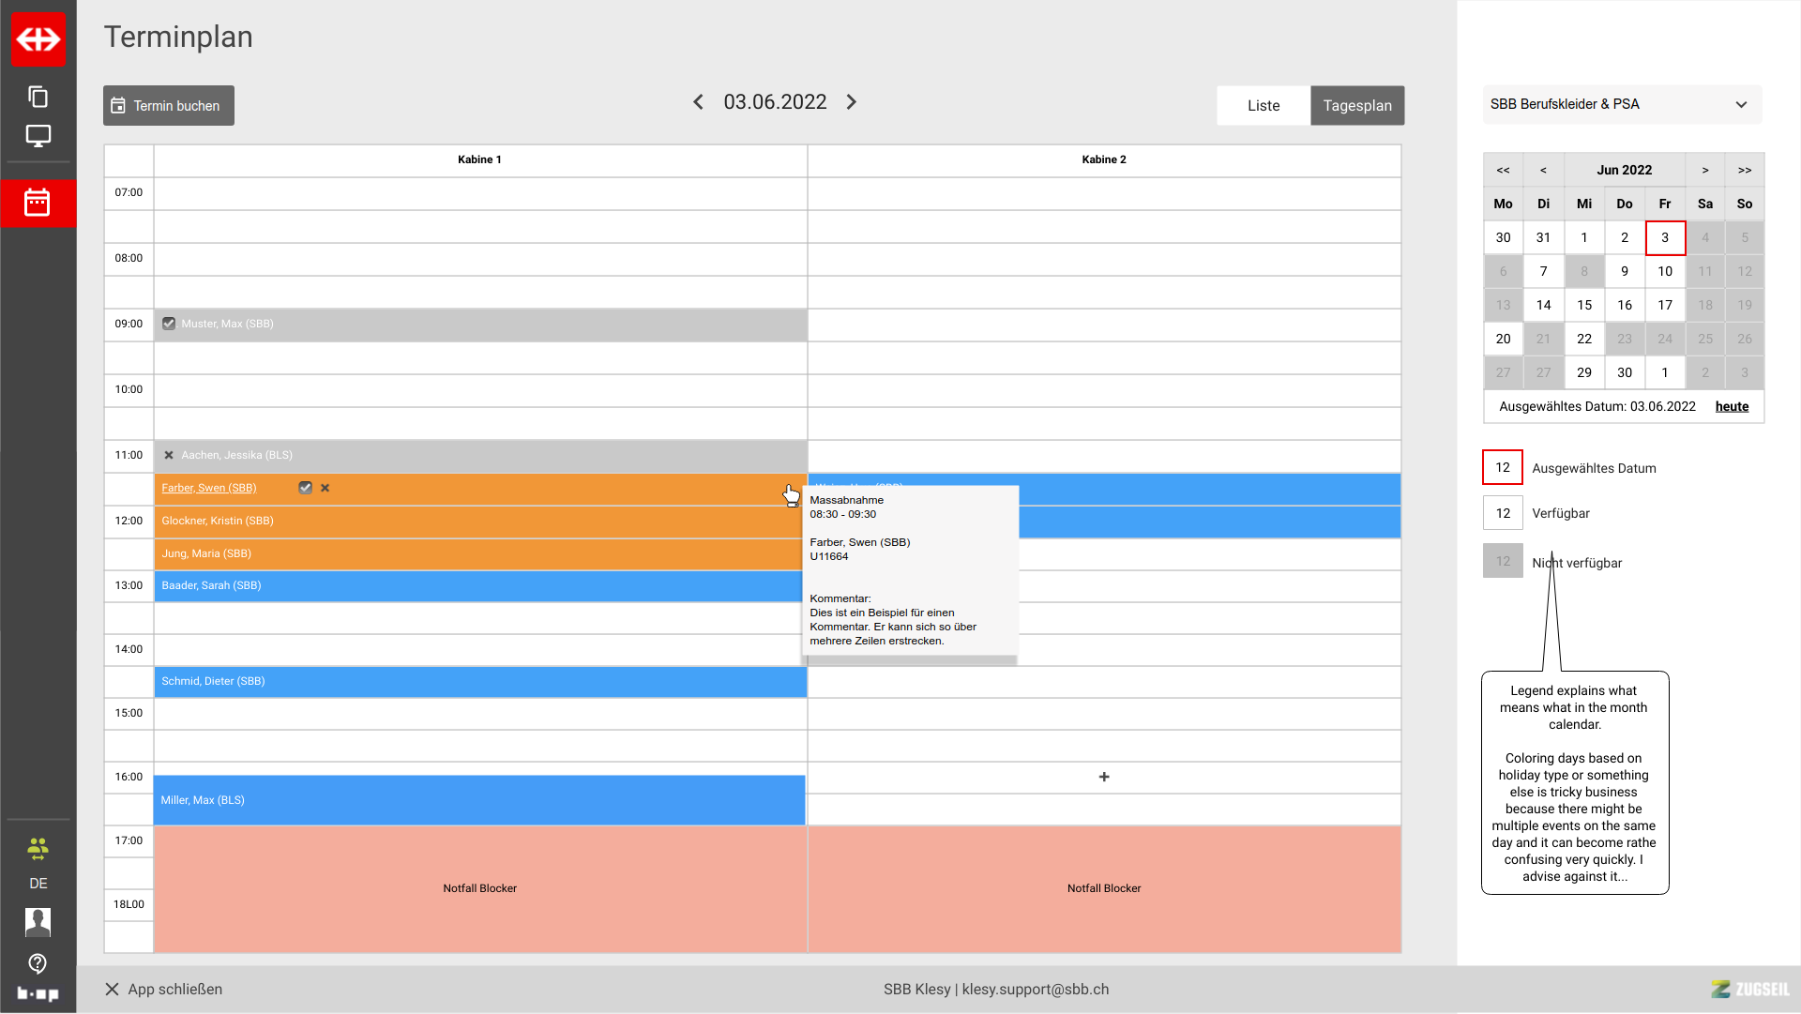Click the X icon on Farber, Swen appointment
1801x1014 pixels.
(325, 488)
